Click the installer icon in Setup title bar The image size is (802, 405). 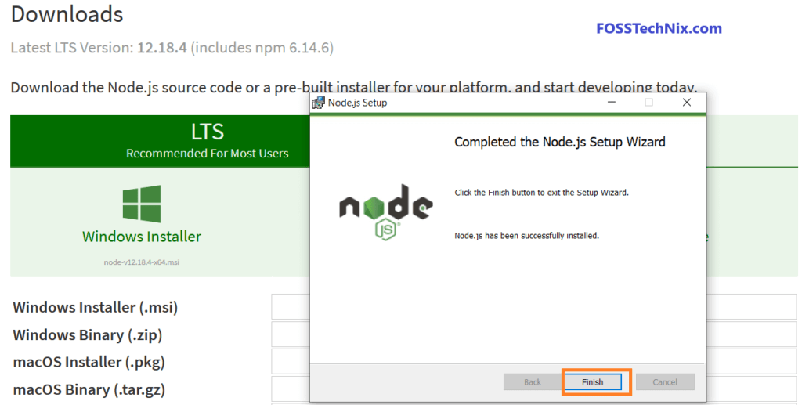(319, 103)
